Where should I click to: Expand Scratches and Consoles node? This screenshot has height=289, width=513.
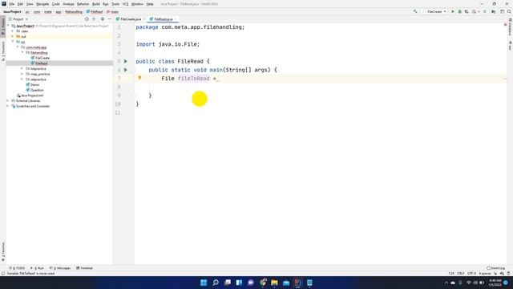(x=8, y=106)
